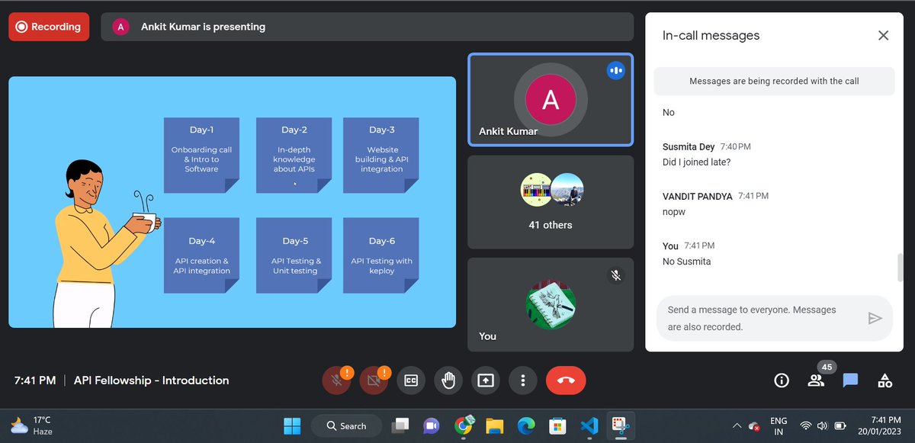This screenshot has width=915, height=443.
Task: Click the OneDrive tray icon
Action: coord(754,426)
